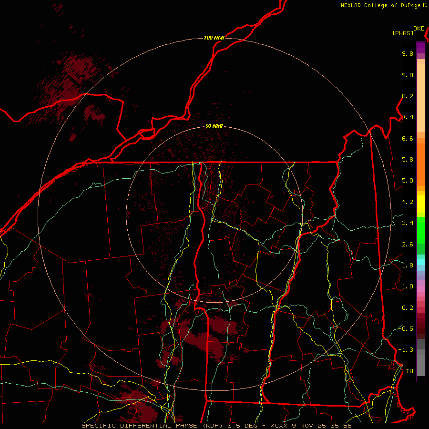This screenshot has height=429, width=429.
Task: Click the 2.6 scale value
Action: click(x=408, y=245)
